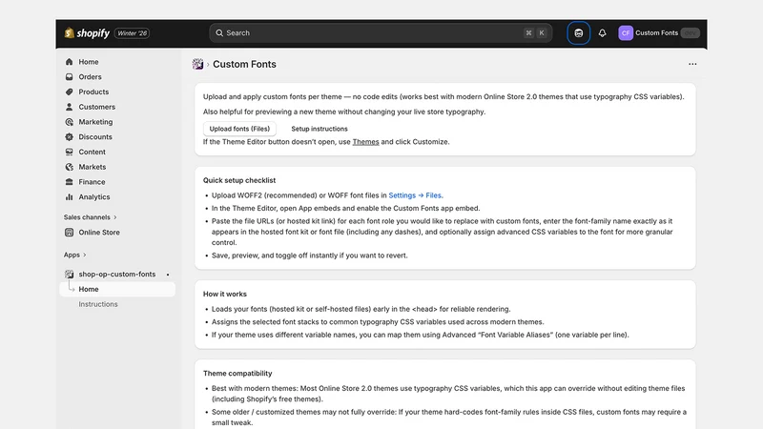
Task: Click the Upload fonts (Files) button
Action: 239,129
